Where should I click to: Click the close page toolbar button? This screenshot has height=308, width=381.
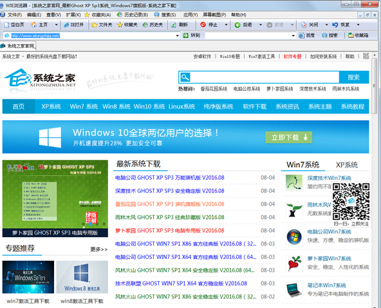[x=310, y=25]
